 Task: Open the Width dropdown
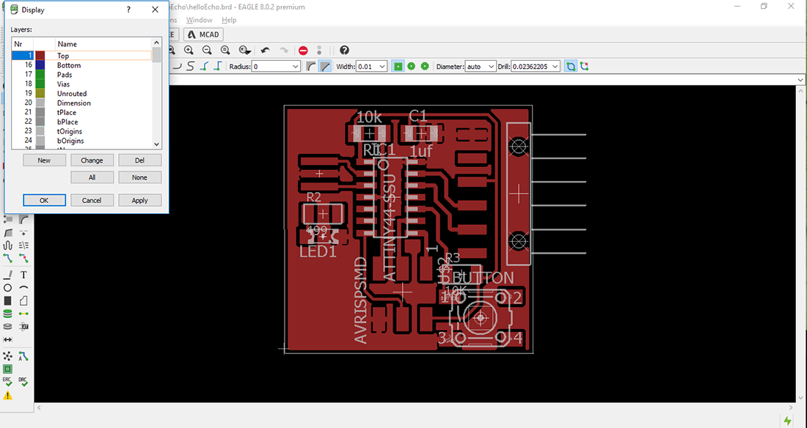tap(382, 67)
